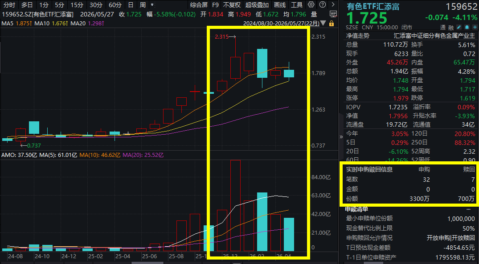Open the help question mark icon

click(322, 4)
